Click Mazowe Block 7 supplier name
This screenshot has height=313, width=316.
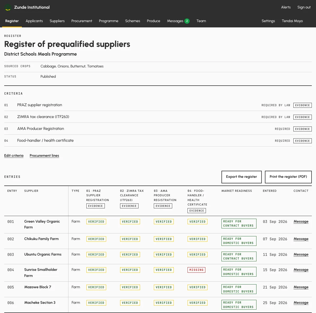pyautogui.click(x=38, y=287)
